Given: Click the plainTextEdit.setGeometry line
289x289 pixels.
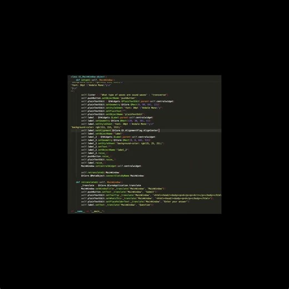Looking at the screenshot, I should [121, 104].
